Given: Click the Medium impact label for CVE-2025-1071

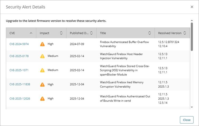Looking at the screenshot, I should pos(53,70).
